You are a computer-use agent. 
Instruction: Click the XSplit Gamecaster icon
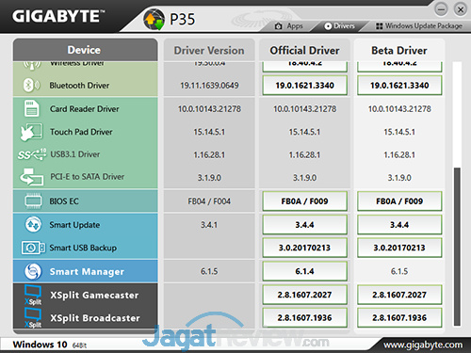(33, 295)
